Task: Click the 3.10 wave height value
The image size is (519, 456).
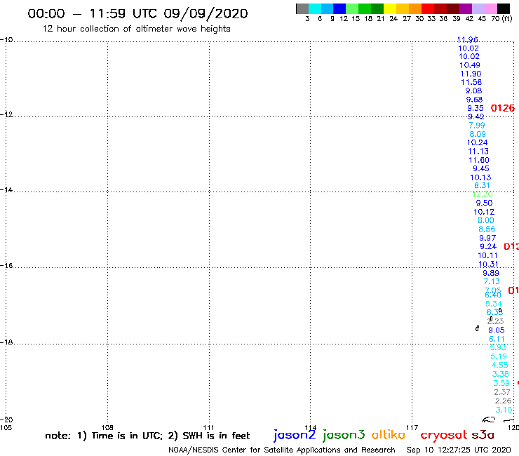Action: point(504,410)
